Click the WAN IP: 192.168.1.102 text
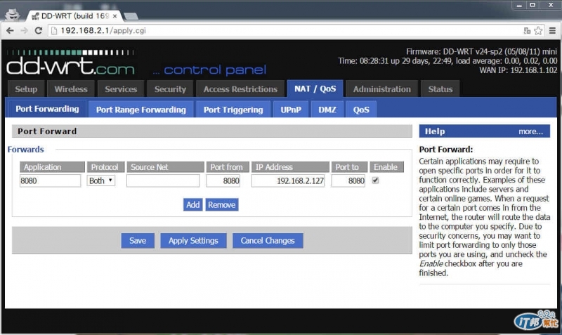Screen dimensions: 562x335 518,70
